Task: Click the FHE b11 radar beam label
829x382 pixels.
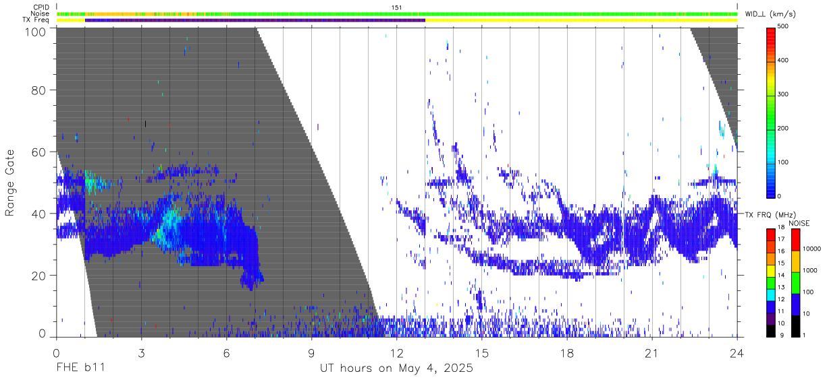Action: (80, 369)
